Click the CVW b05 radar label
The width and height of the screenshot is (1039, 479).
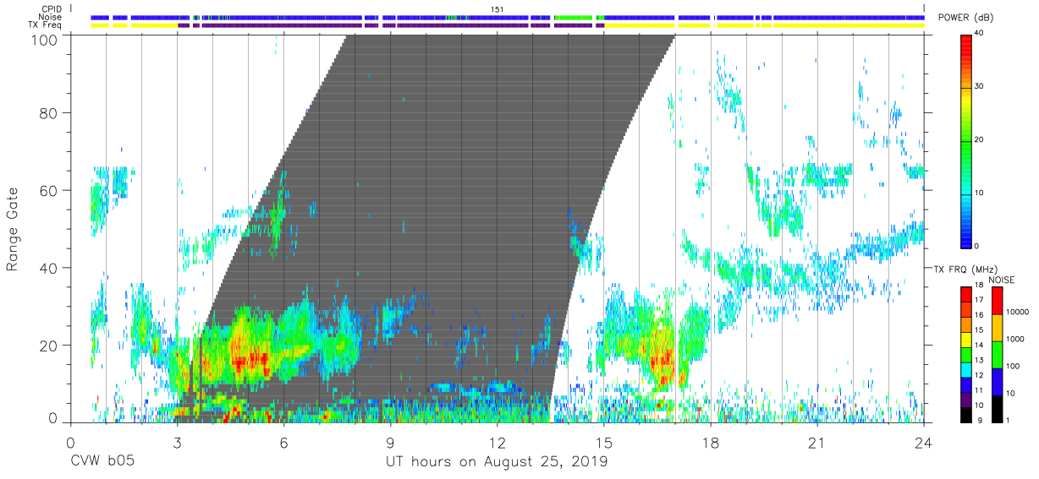(x=102, y=462)
